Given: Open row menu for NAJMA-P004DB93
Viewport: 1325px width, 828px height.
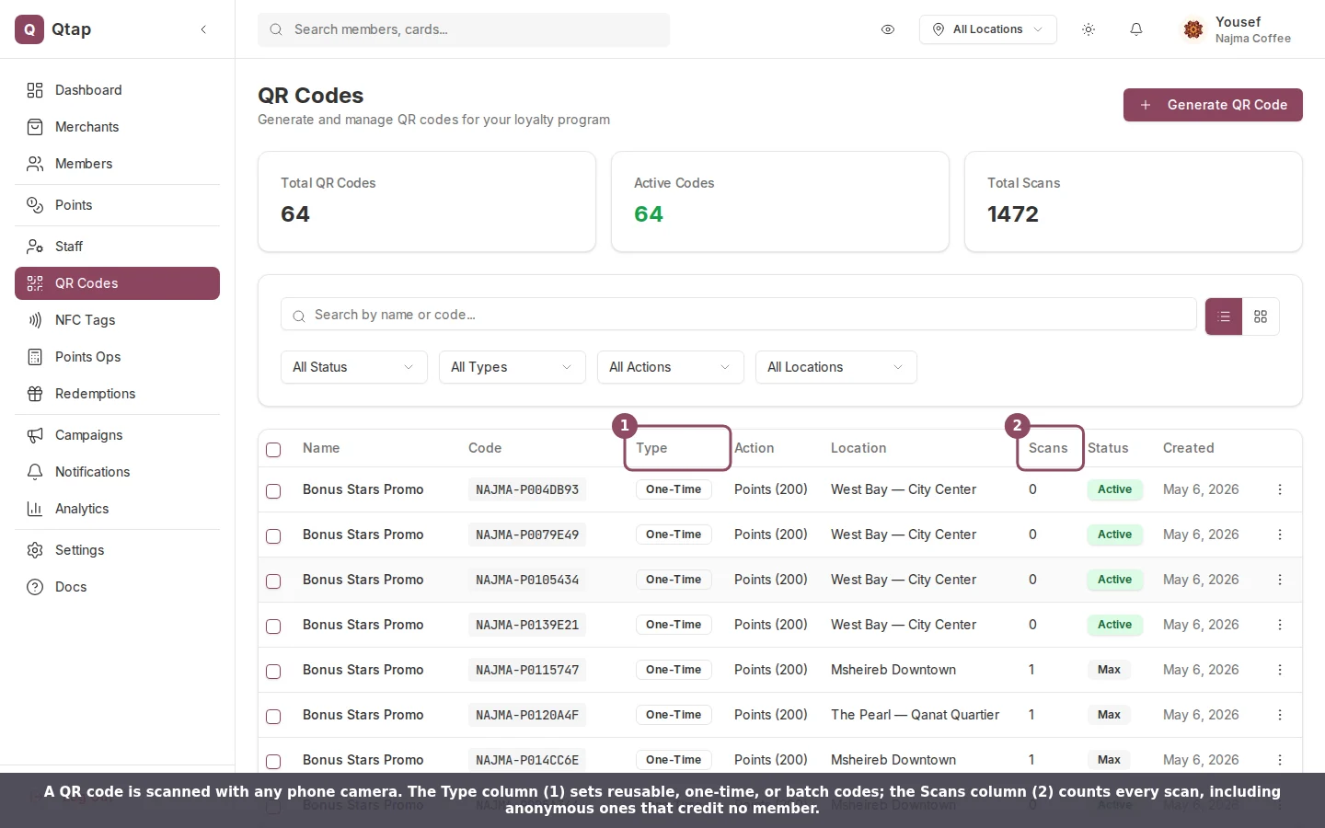Looking at the screenshot, I should [x=1280, y=489].
